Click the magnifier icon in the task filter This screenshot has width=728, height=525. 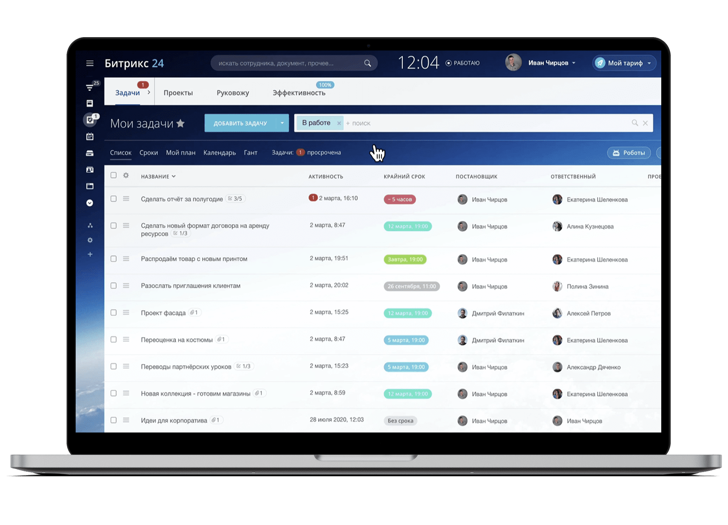click(x=635, y=123)
